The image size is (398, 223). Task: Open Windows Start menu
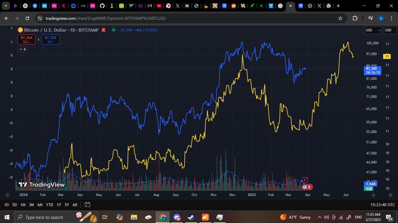pos(7,217)
